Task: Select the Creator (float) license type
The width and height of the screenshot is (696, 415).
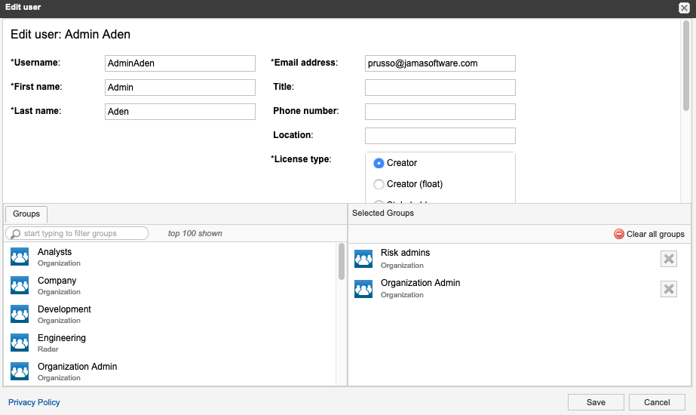Action: coord(379,184)
